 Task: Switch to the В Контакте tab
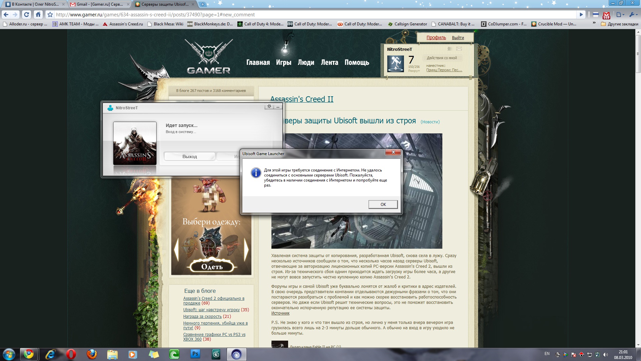click(35, 4)
